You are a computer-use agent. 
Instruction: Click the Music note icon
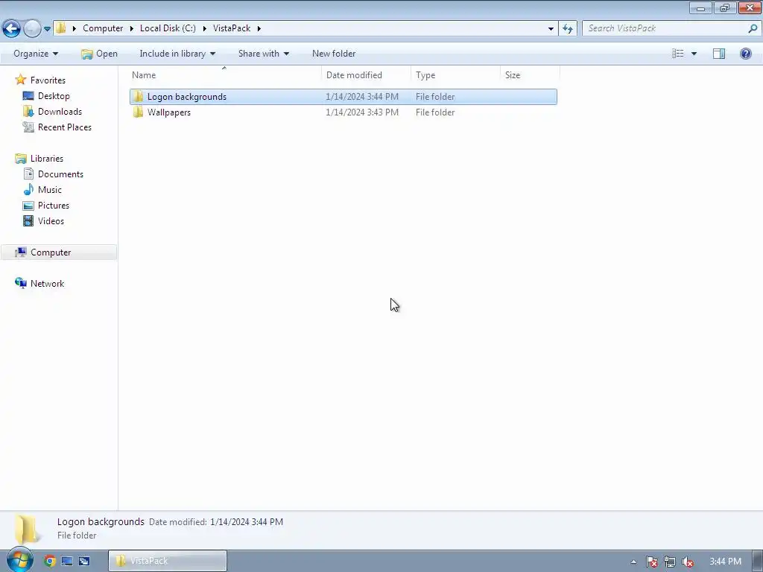pyautogui.click(x=29, y=189)
